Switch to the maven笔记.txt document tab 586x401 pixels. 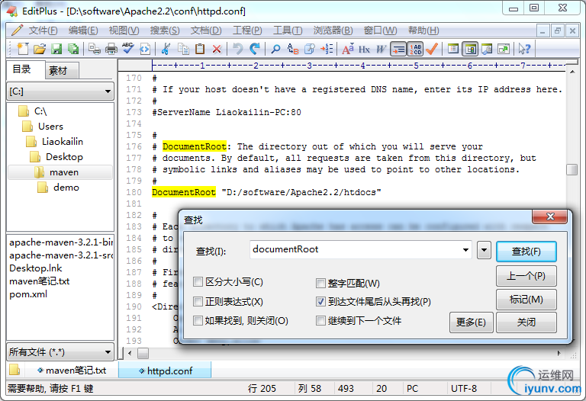72,371
